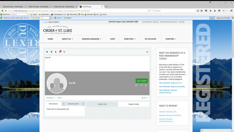Open the RoboForm dropdown menu
Image resolution: width=234 pixels, height=132 pixels.
click(x=6, y=14)
